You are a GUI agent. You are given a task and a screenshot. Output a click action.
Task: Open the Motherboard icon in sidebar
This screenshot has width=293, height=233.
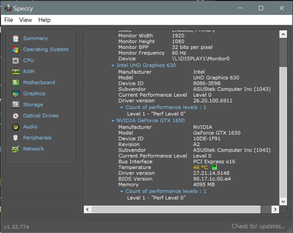(x=16, y=82)
